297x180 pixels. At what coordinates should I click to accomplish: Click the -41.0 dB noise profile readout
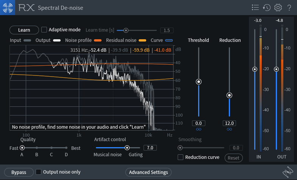coord(163,50)
